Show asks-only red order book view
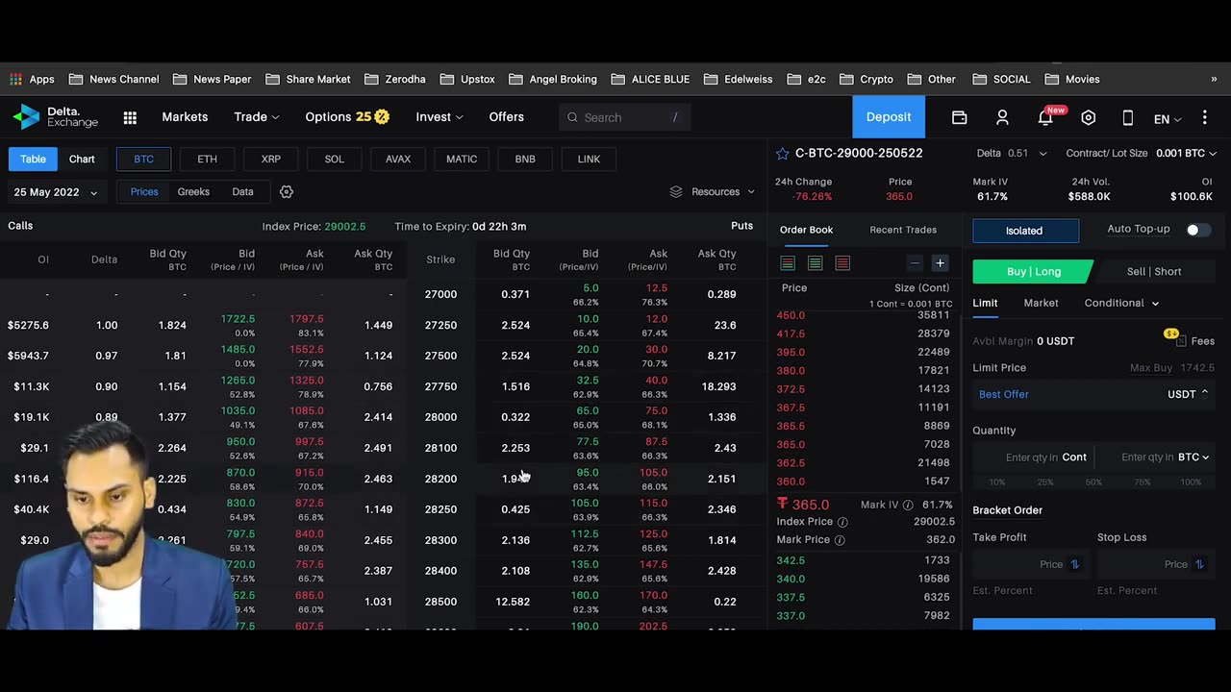Screen dimensions: 1231x692 click(x=842, y=263)
